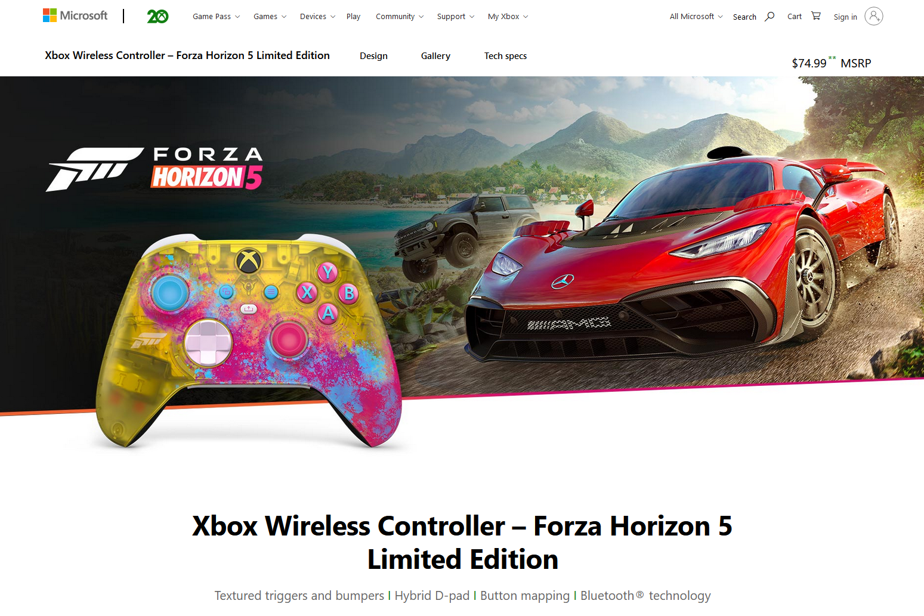
Task: Open the My Xbox menu
Action: point(508,17)
